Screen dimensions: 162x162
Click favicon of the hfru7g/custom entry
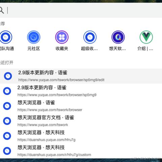7,151
